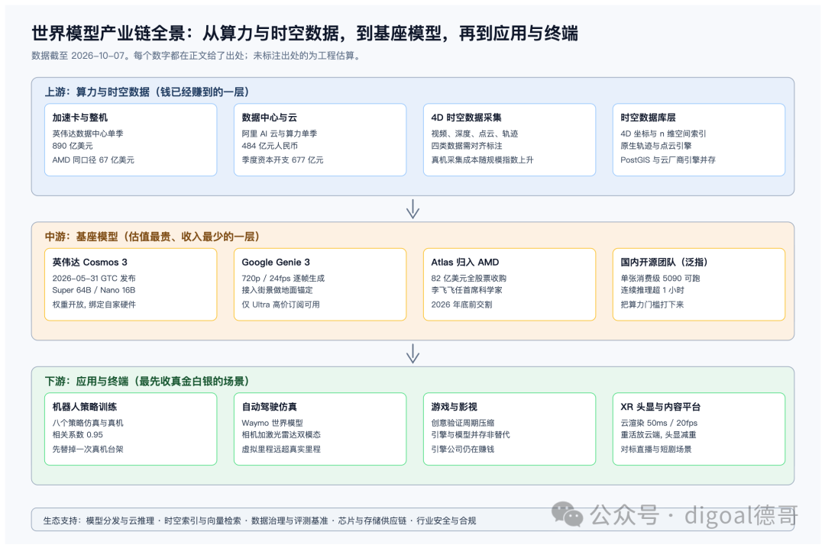Select the line "虚拟里程远超真实里程"

[x=281, y=449]
